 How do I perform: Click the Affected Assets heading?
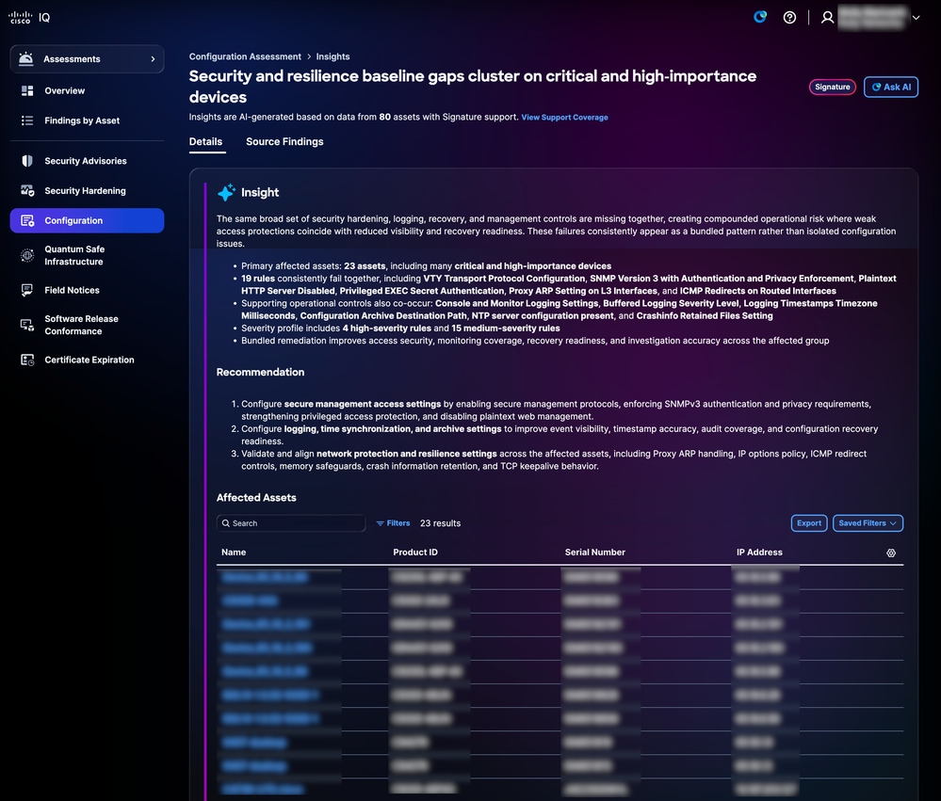(x=256, y=498)
